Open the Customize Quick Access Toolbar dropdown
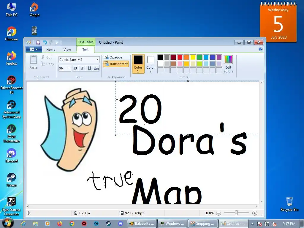The width and height of the screenshot is (304, 228). point(57,42)
